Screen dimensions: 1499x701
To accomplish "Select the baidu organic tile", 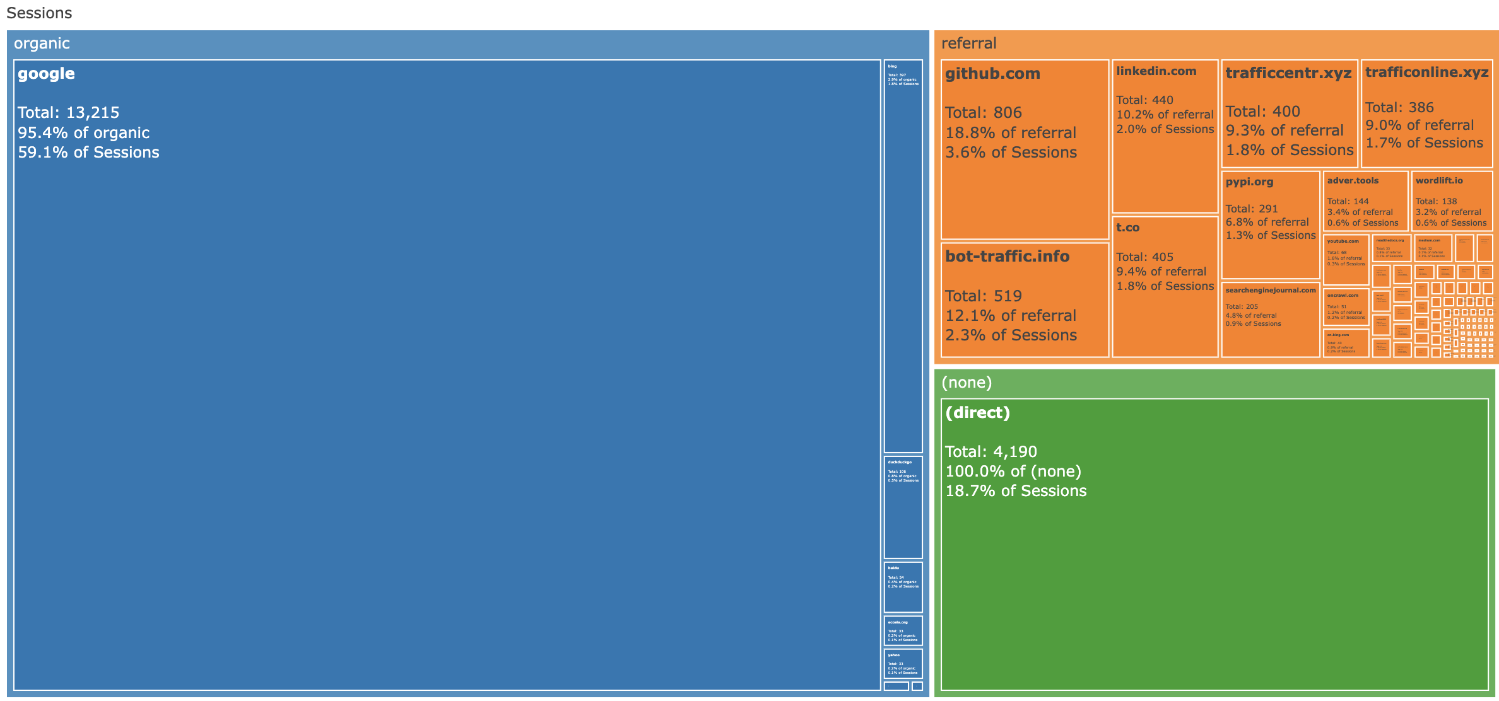I will 903,588.
